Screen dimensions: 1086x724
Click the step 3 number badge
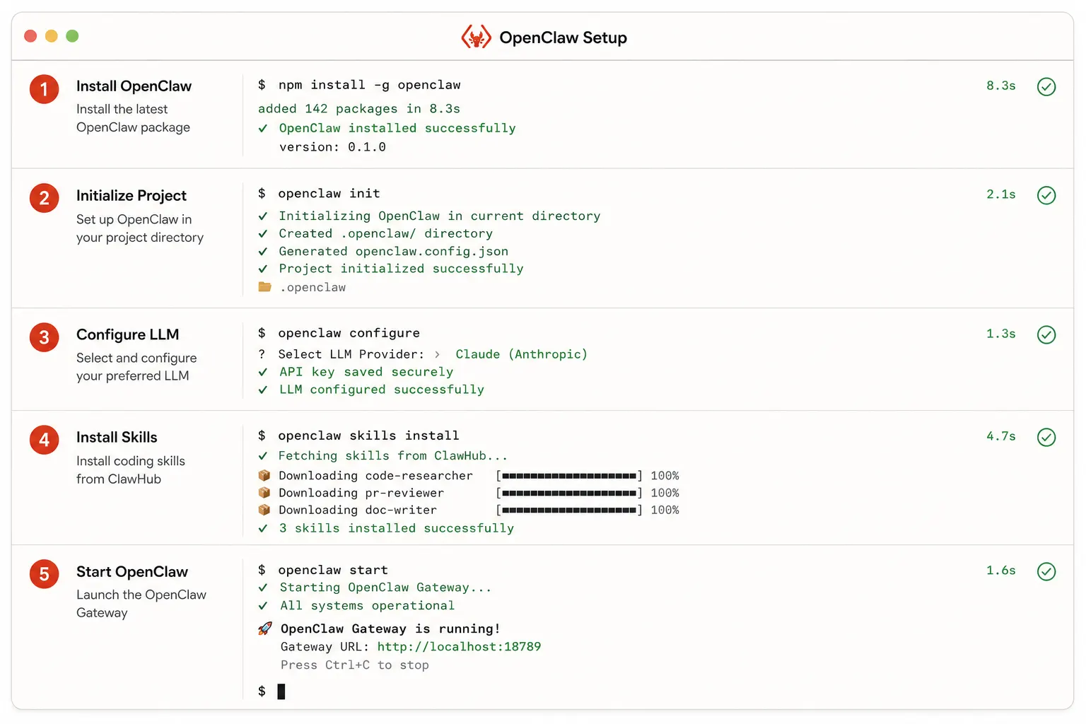44,337
